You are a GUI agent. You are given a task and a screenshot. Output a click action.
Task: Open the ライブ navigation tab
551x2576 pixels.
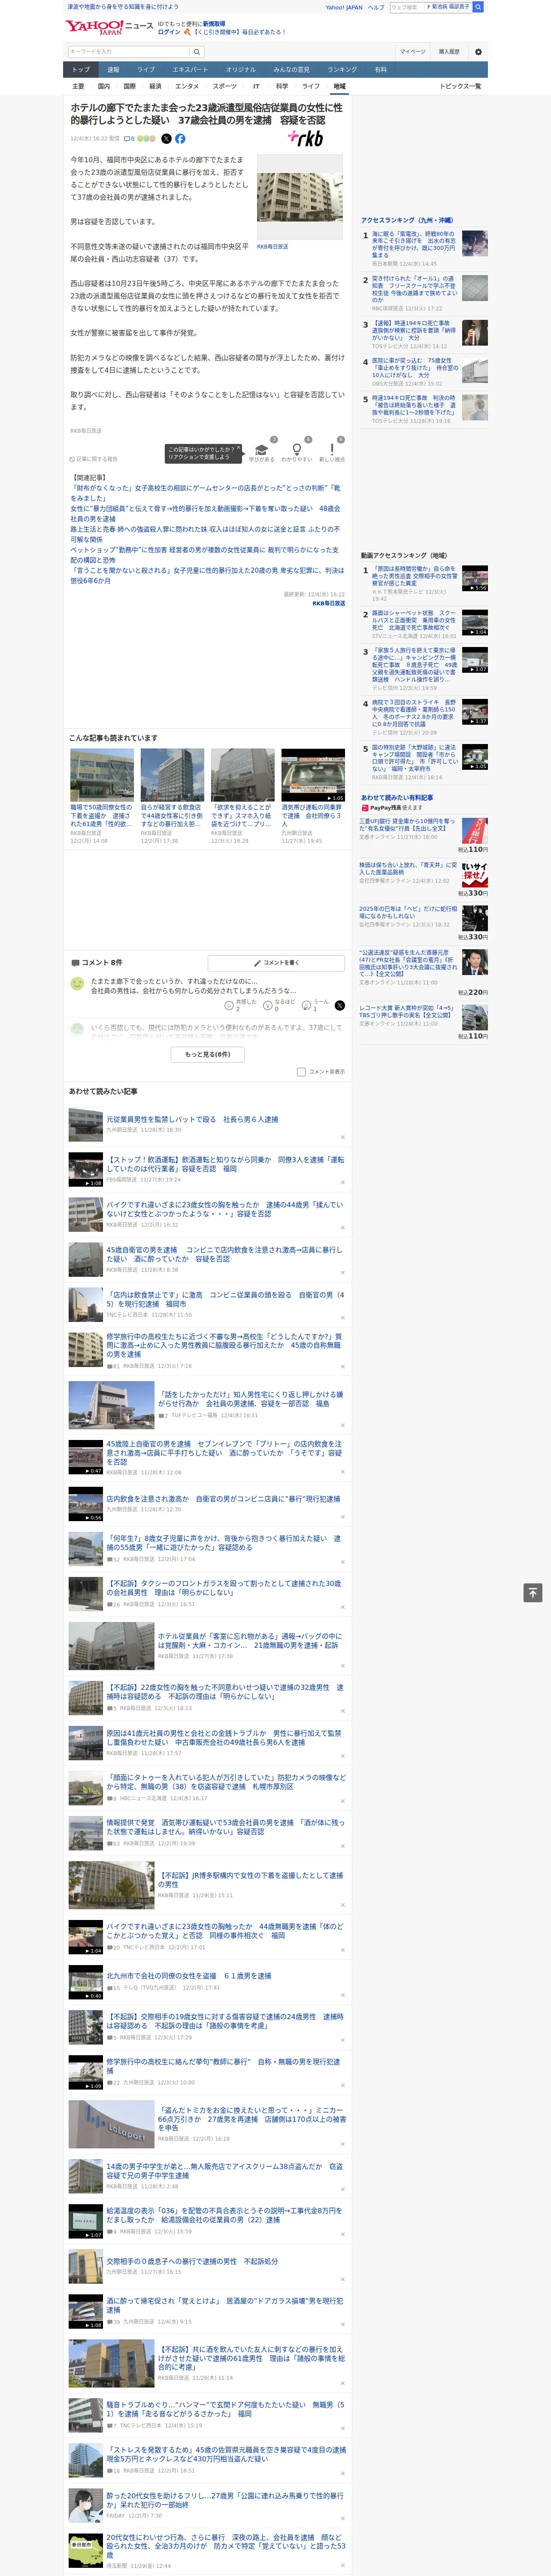(x=146, y=69)
